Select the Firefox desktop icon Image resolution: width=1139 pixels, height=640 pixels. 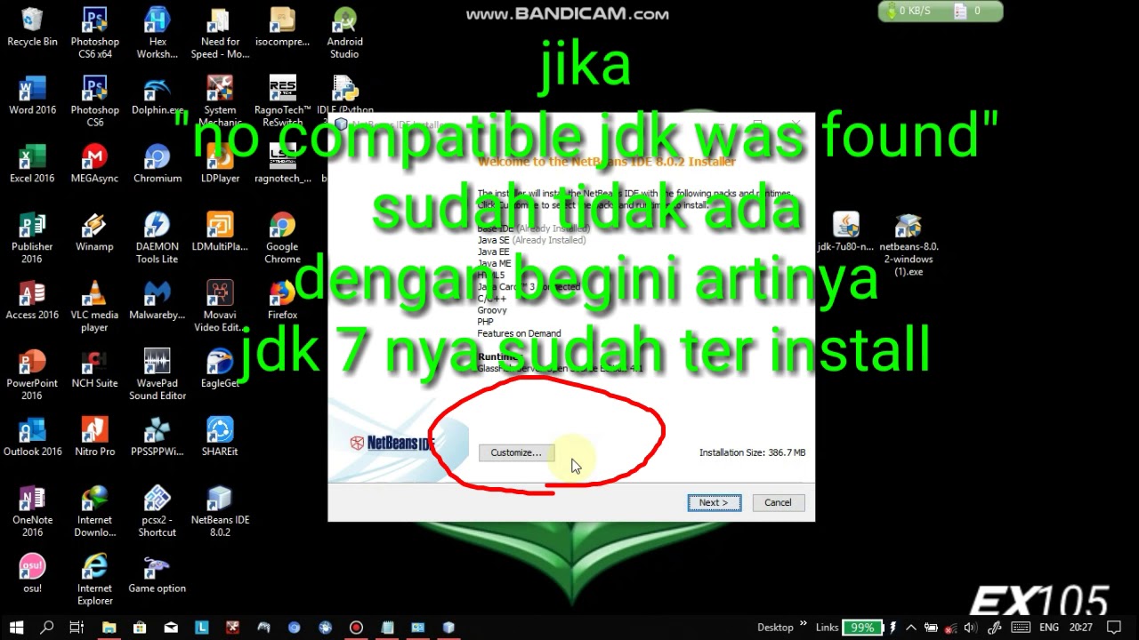[x=282, y=301]
